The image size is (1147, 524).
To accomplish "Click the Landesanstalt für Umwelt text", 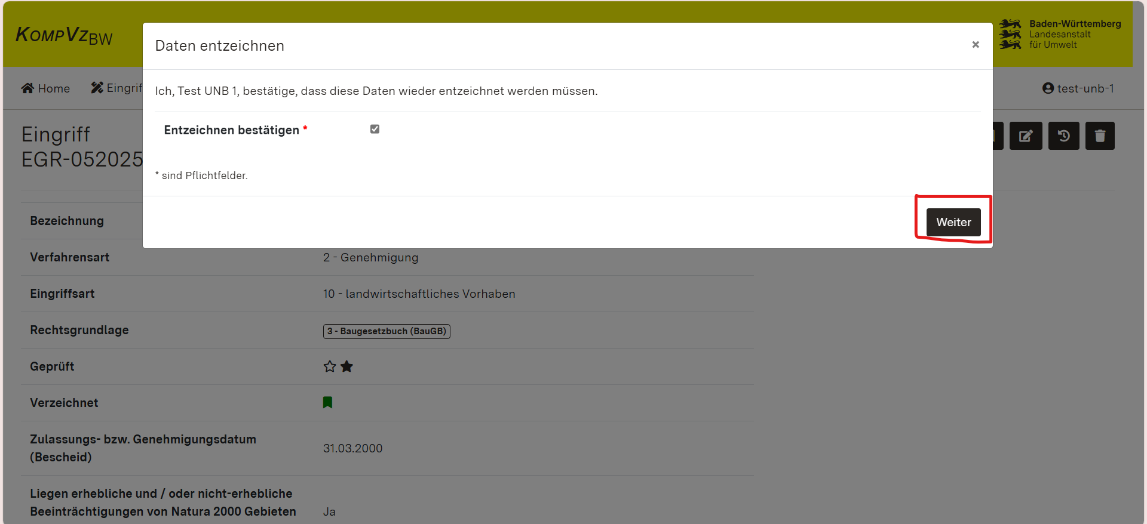I will tap(1059, 39).
